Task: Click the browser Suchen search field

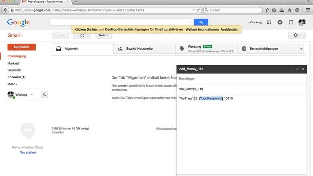Action: point(233,10)
